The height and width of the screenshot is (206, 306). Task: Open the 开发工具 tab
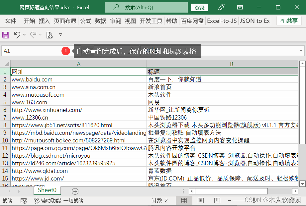point(151,21)
